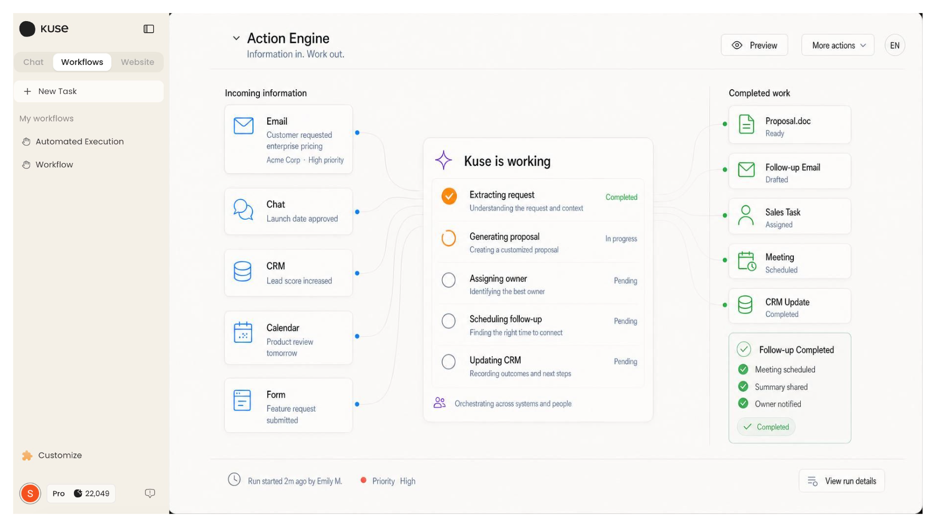Click the green check for Summary shared

point(743,387)
